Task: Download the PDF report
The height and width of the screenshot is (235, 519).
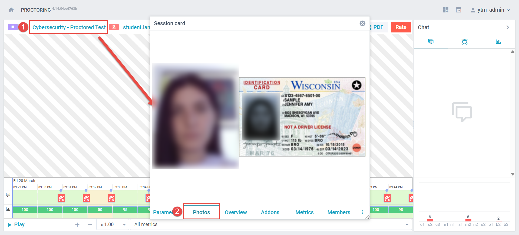Action: click(378, 27)
